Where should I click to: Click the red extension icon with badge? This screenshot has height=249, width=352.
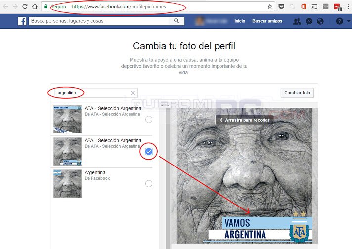tap(337, 7)
